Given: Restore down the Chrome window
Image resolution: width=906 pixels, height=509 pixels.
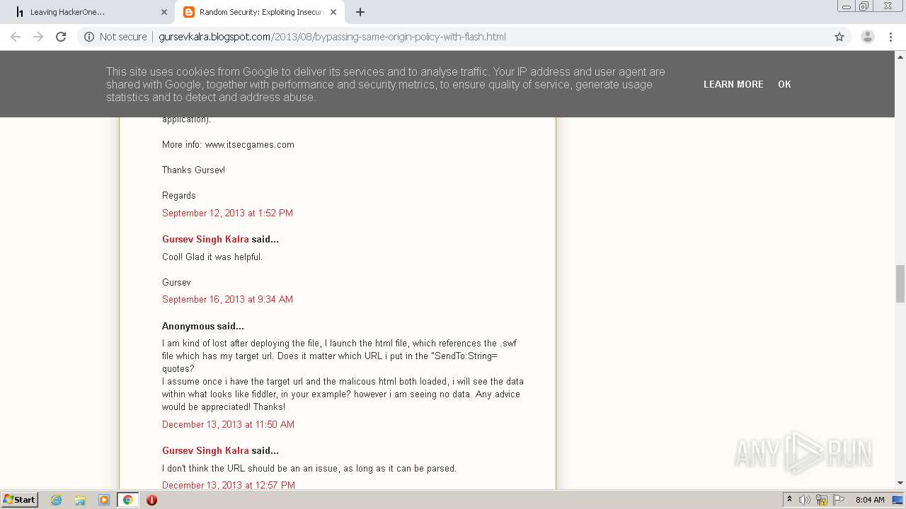Looking at the screenshot, I should 864,6.
